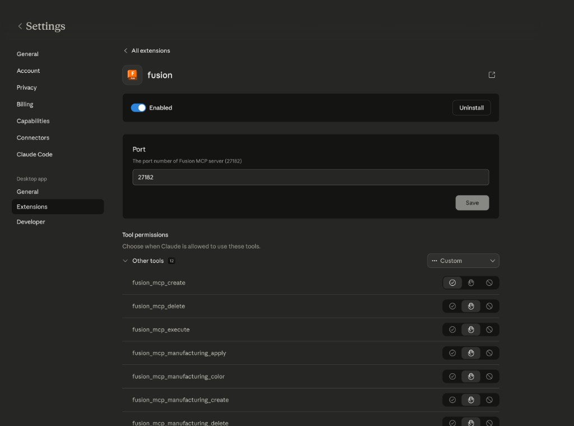Viewport: 574px width, 426px height.
Task: Open Claude Code settings
Action: [x=34, y=155]
